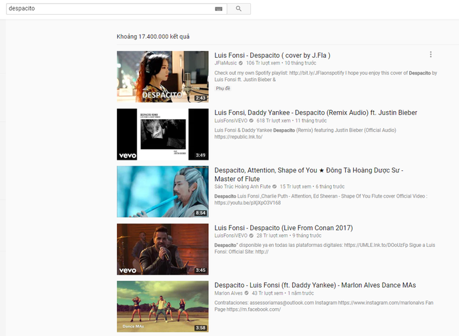The width and height of the screenshot is (459, 336).
Task: Go to Marlon Alves channel
Action: (x=228, y=293)
